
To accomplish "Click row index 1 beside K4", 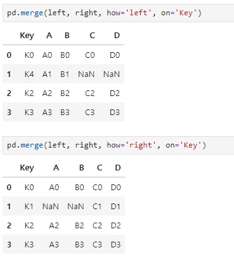I will coord(9,74).
